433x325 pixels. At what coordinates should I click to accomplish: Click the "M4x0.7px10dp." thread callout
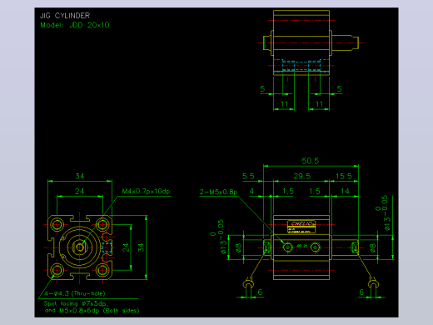pyautogui.click(x=147, y=191)
